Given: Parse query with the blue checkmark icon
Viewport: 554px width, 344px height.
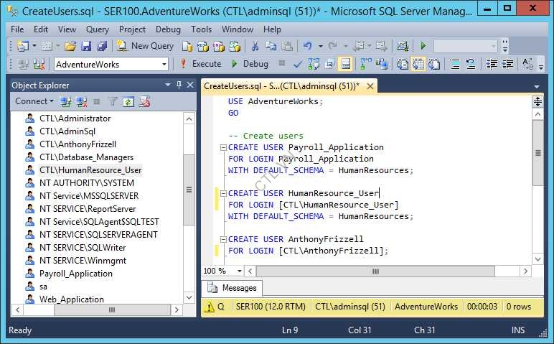Looking at the screenshot, I should (x=298, y=64).
